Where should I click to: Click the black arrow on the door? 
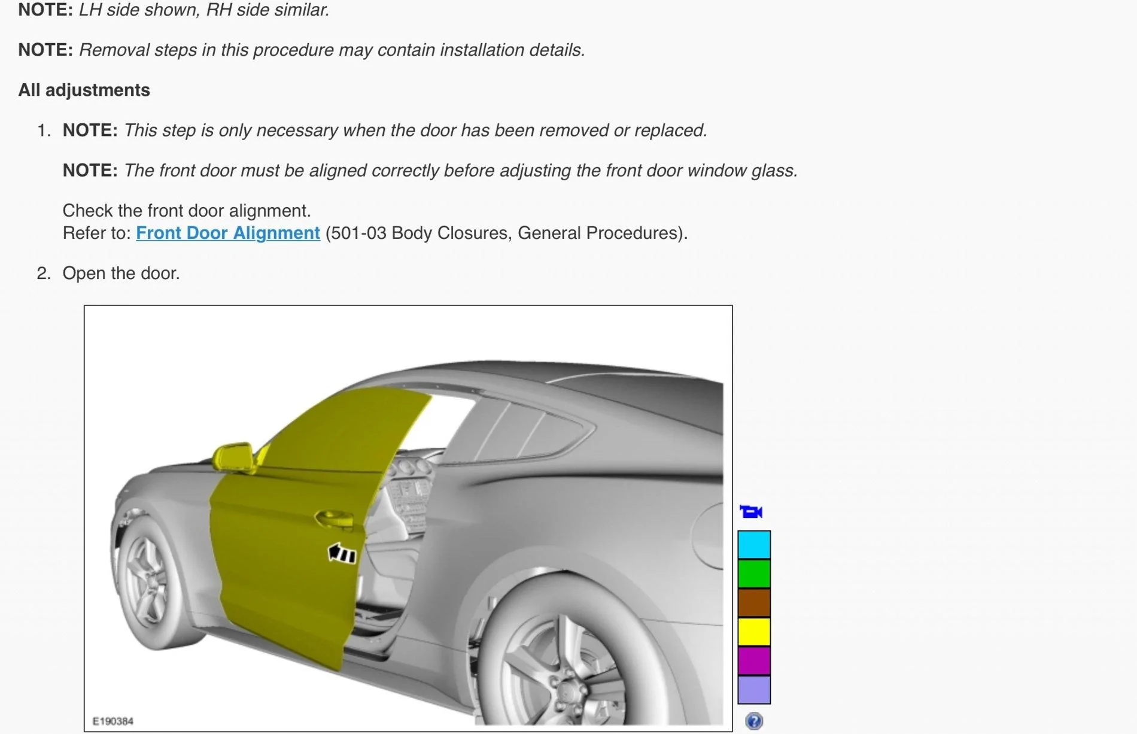pyautogui.click(x=342, y=553)
